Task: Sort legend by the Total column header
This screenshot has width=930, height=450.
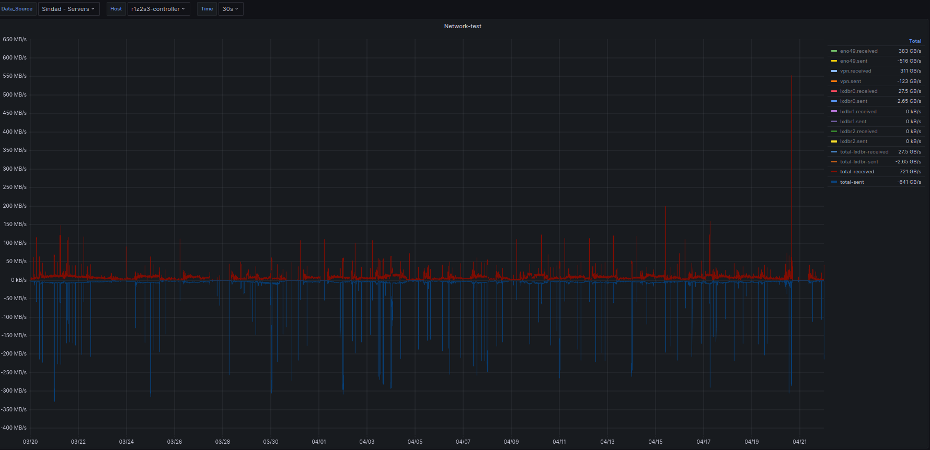Action: point(915,41)
